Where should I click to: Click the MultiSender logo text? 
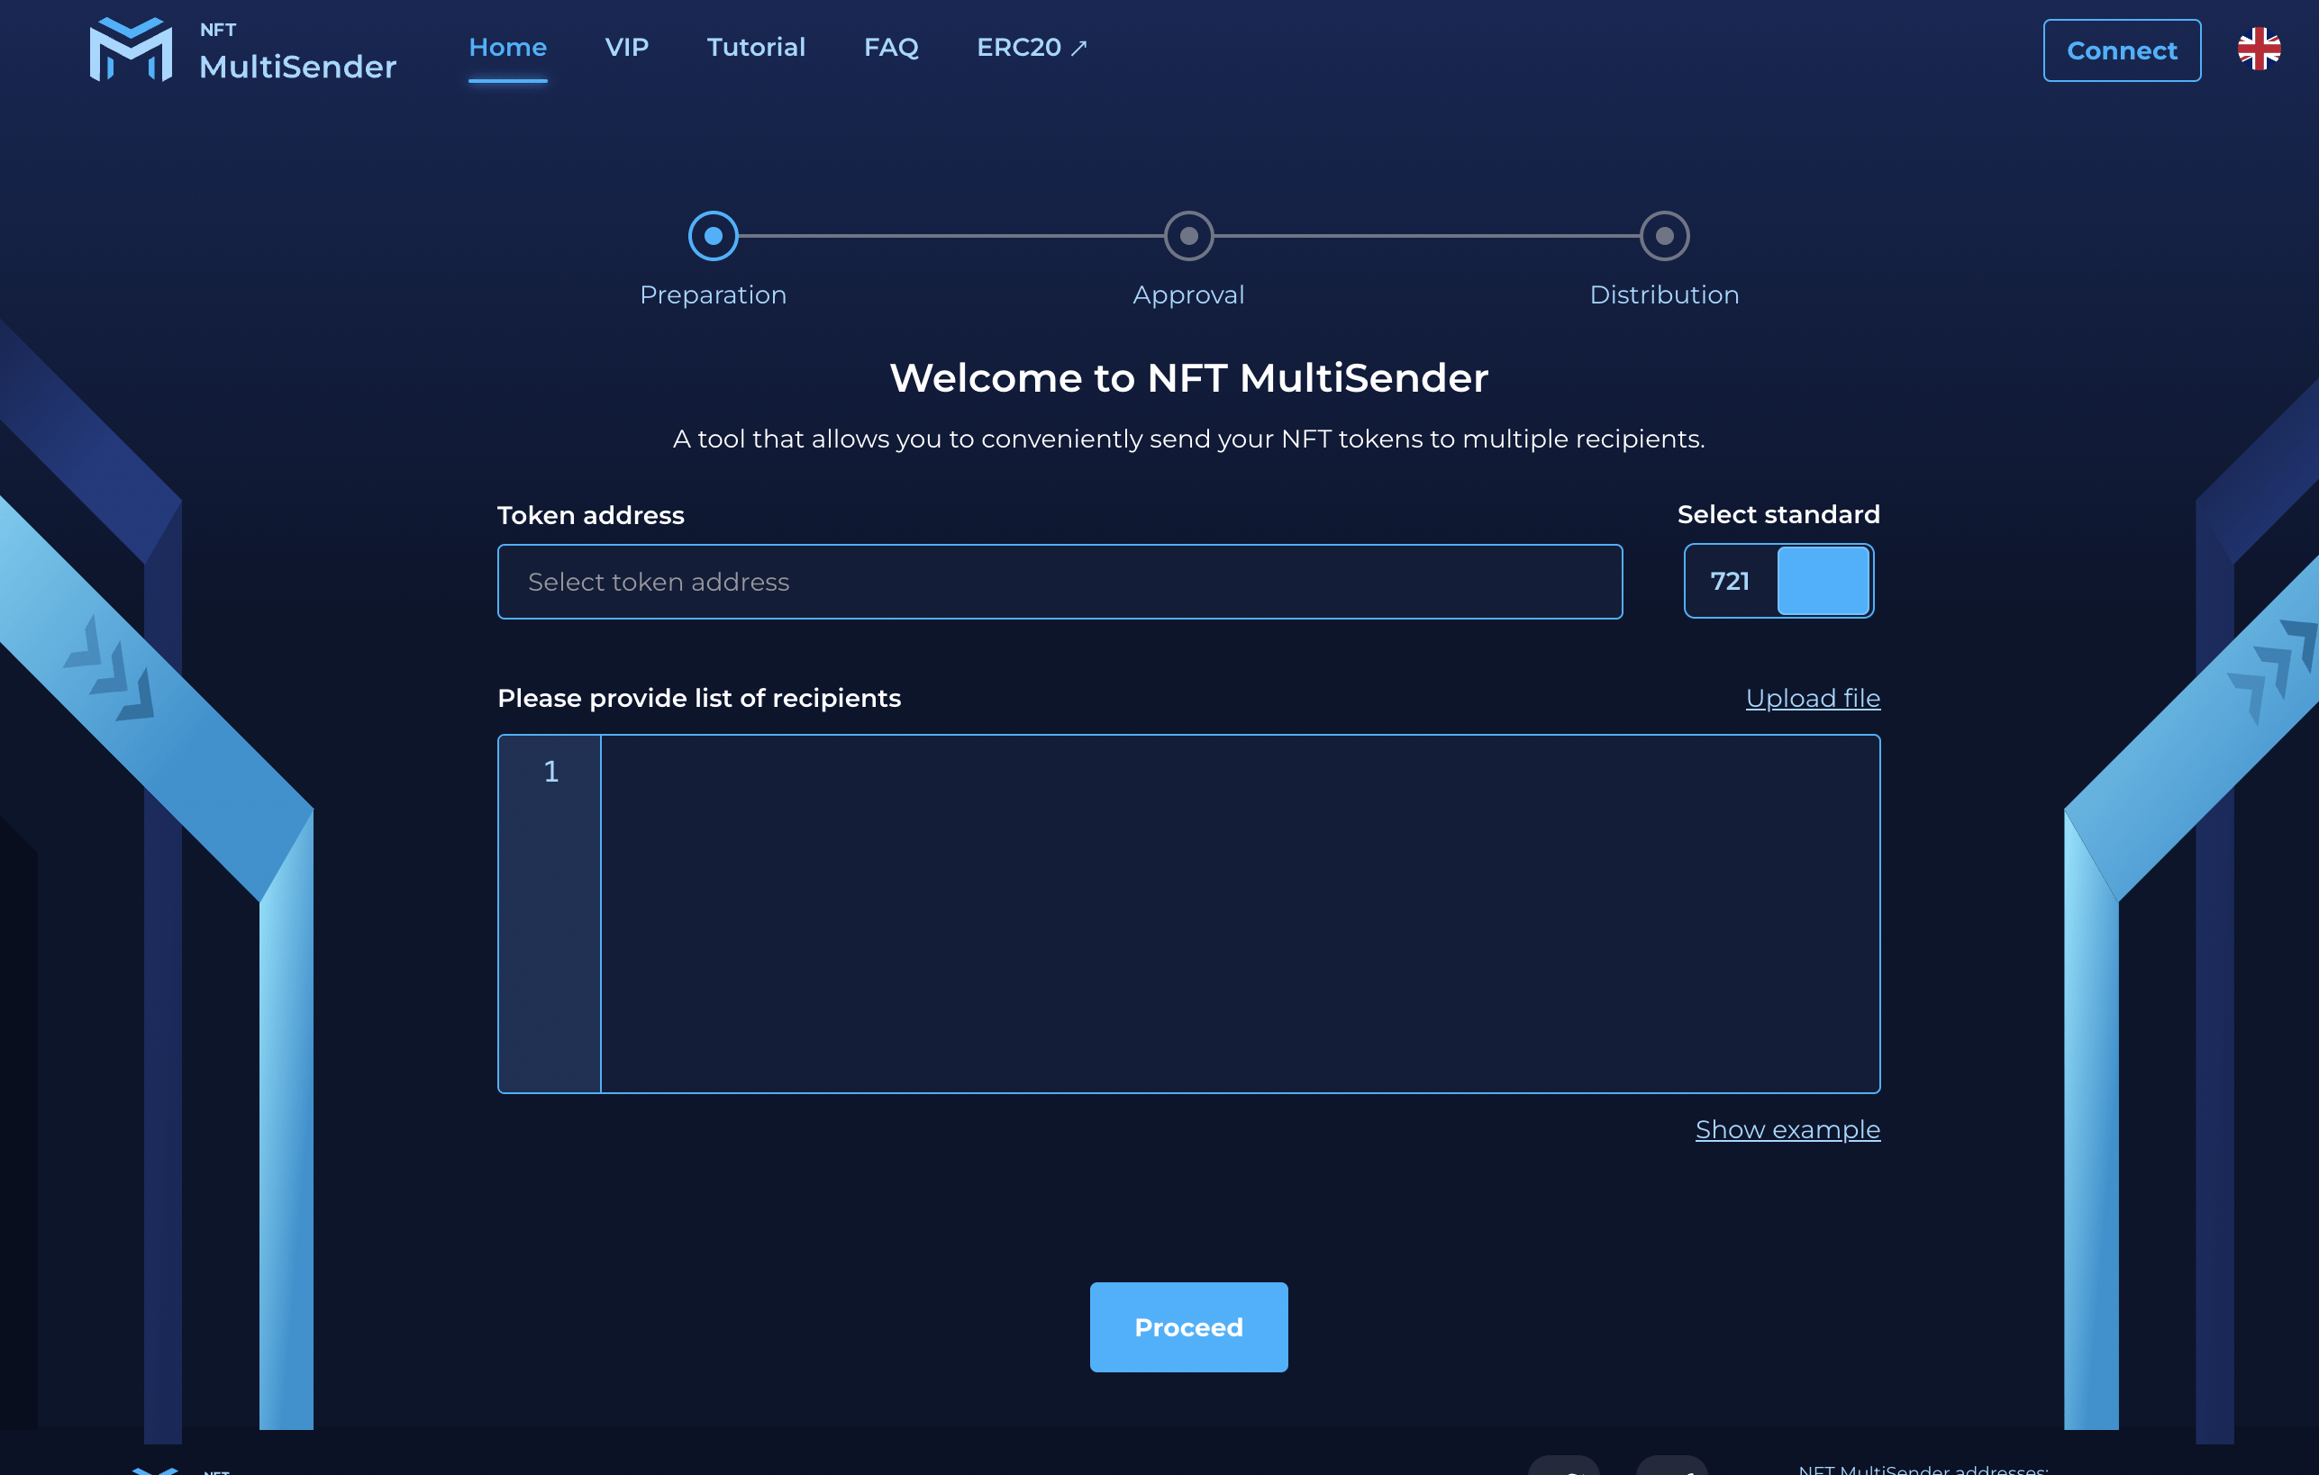pos(297,66)
